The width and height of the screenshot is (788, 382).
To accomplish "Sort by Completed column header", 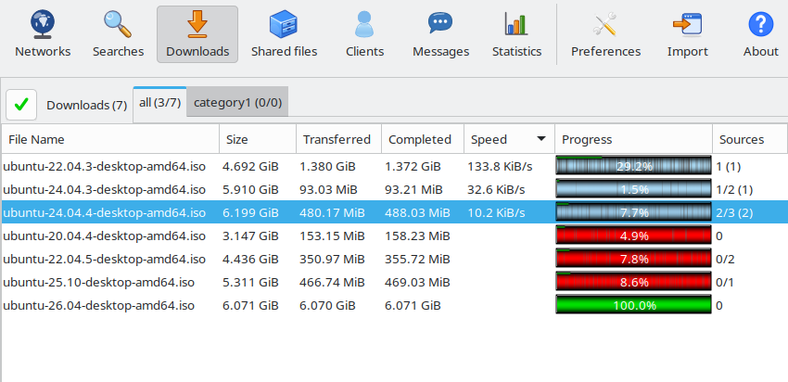I will [423, 139].
